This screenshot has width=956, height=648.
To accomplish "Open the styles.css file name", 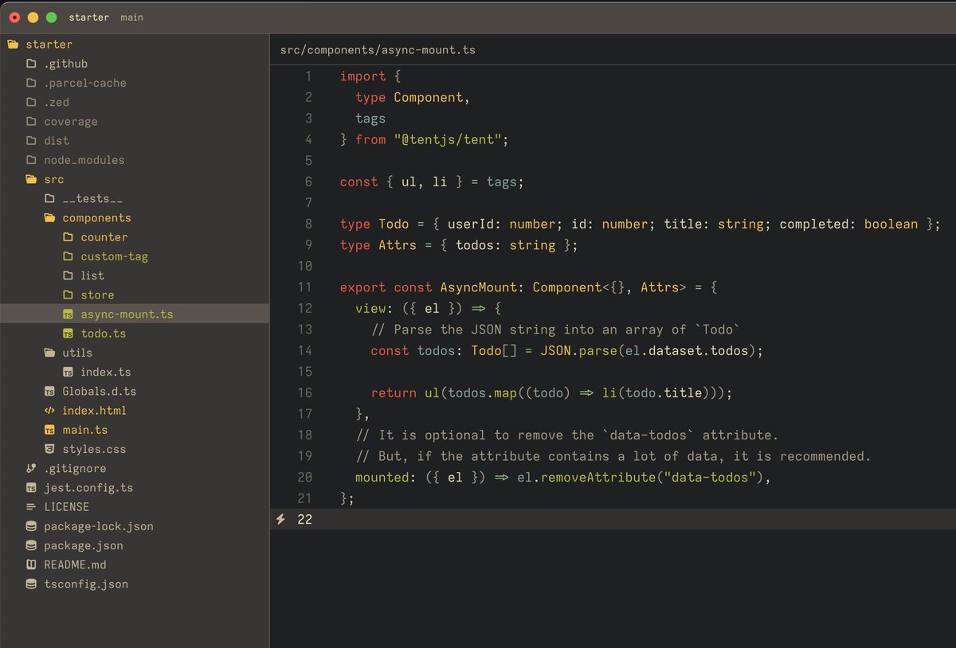I will 94,449.
